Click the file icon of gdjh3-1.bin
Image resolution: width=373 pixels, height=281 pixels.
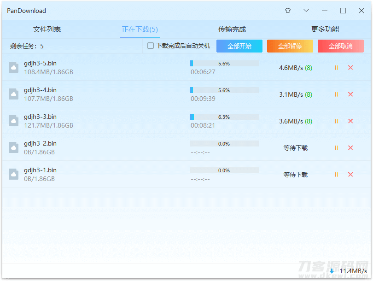(13, 174)
